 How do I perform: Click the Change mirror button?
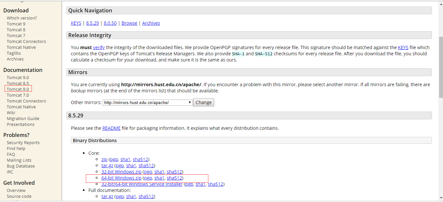pyautogui.click(x=204, y=102)
